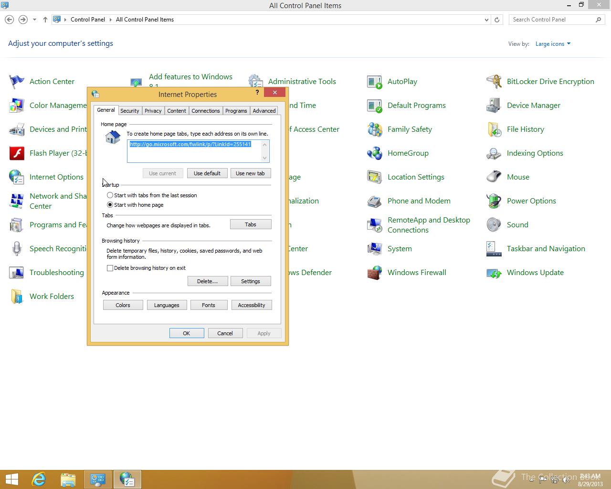The width and height of the screenshot is (611, 489).
Task: Open the Sound speaker icon
Action: click(494, 225)
